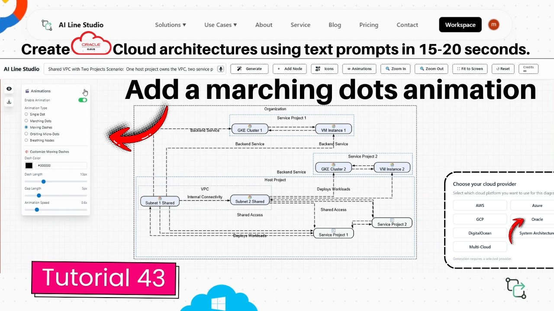The image size is (554, 311).
Task: Select Marching Dots animation type
Action: pos(26,121)
